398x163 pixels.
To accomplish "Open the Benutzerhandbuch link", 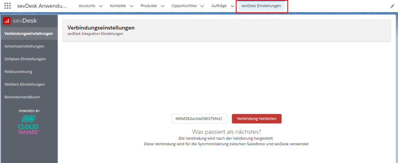I will [x=22, y=97].
